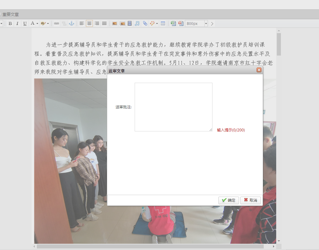This screenshot has width=319, height=250.
Task: Expand the magic wand tool dropdown arrow
Action: pos(157,24)
